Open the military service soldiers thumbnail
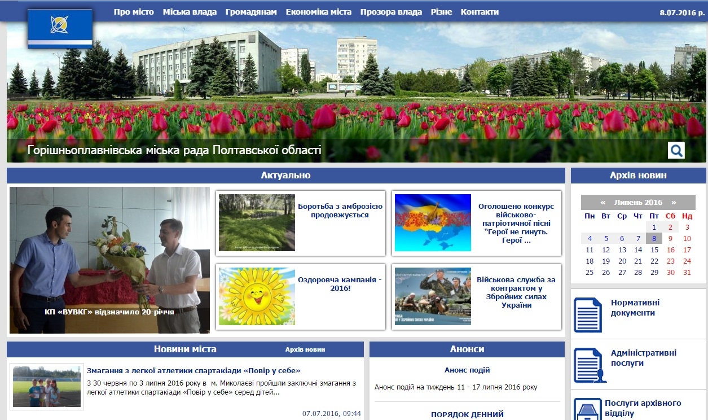The image size is (708, 420). click(x=433, y=296)
